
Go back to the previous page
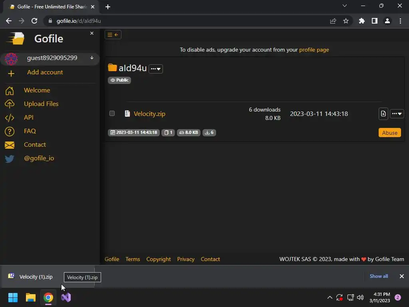9,21
